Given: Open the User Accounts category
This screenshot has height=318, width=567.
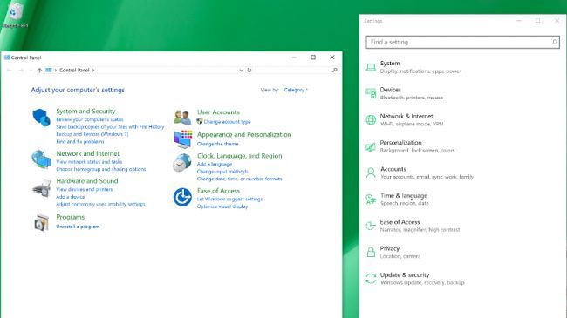Looking at the screenshot, I should point(218,112).
